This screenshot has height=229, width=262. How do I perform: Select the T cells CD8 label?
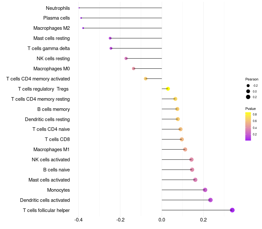click(x=57, y=139)
